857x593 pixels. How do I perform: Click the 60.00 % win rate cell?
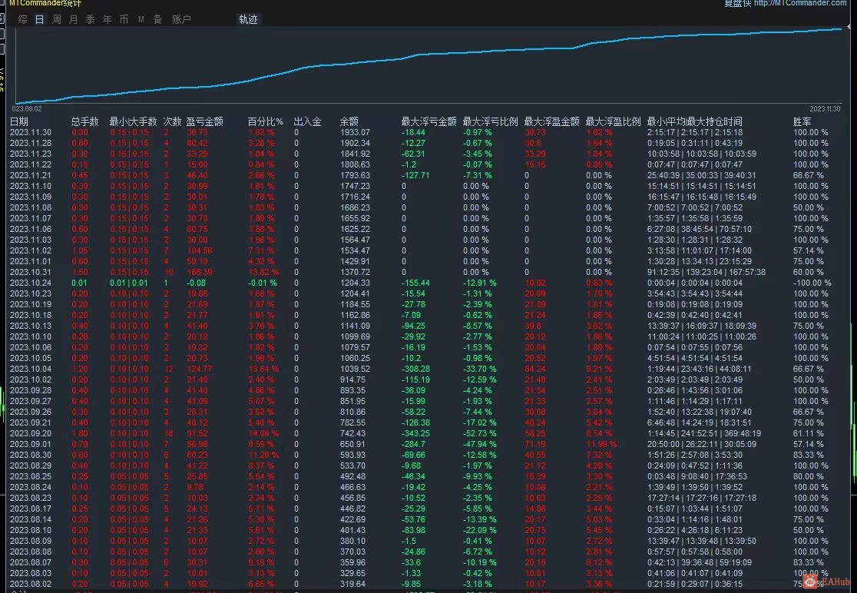(809, 272)
